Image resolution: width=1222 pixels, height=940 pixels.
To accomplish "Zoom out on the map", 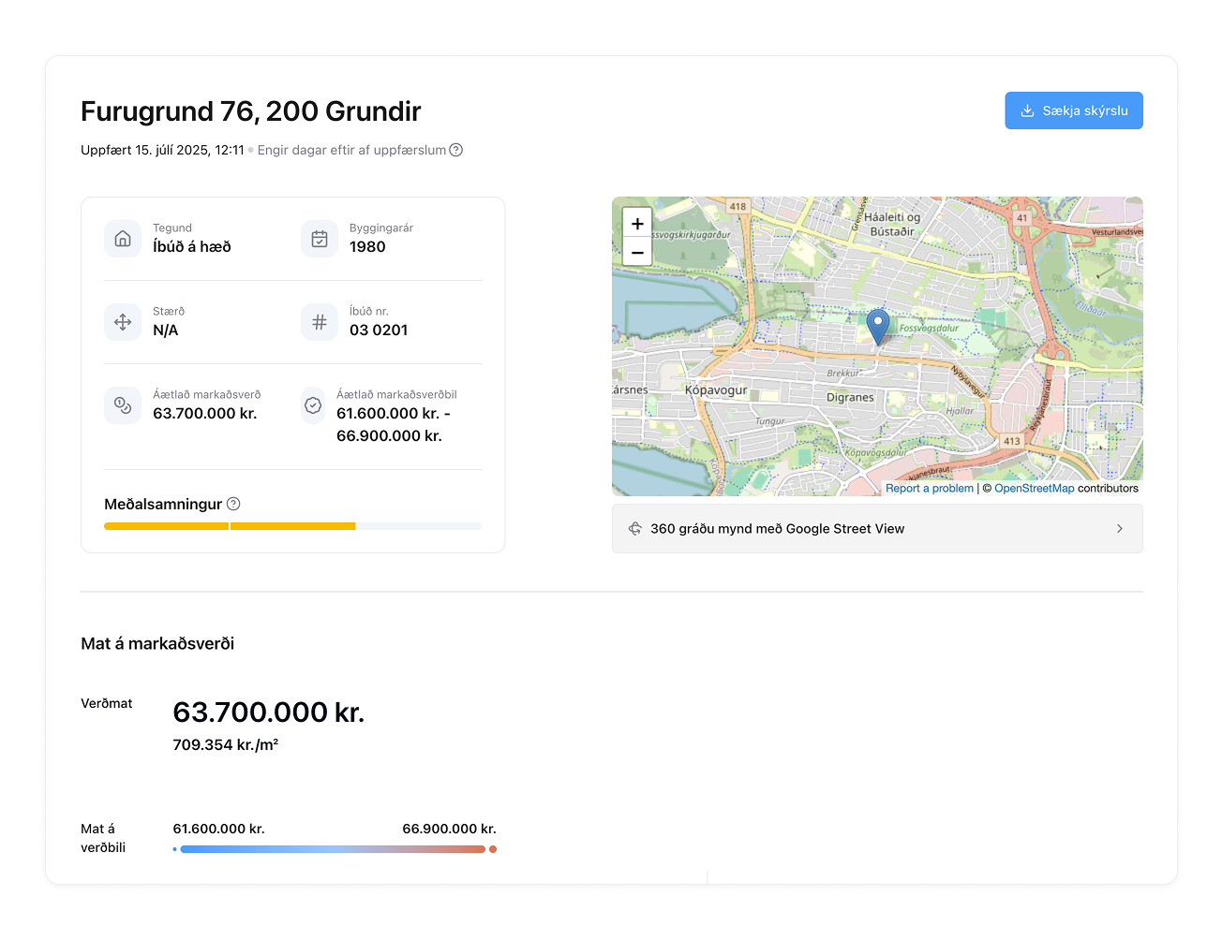I will pos(637,252).
